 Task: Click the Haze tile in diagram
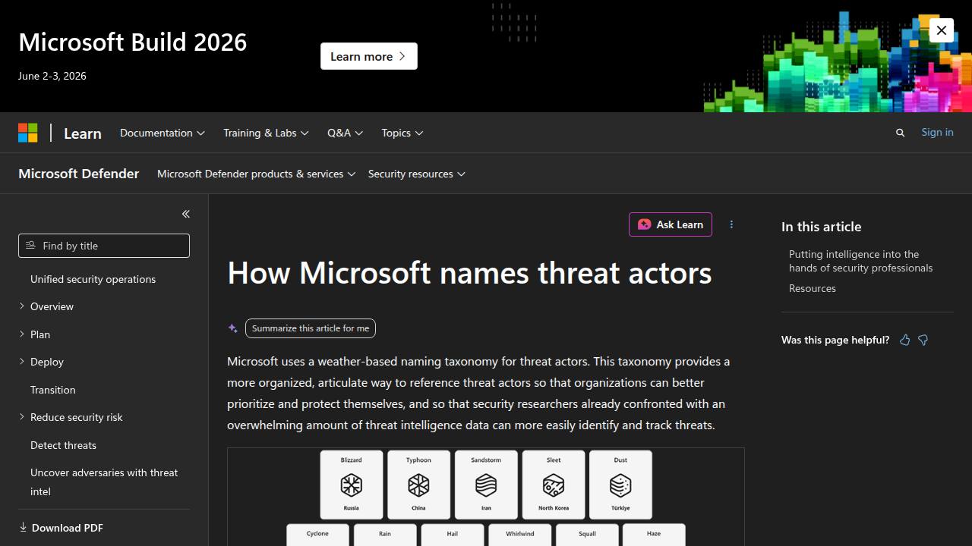(654, 535)
